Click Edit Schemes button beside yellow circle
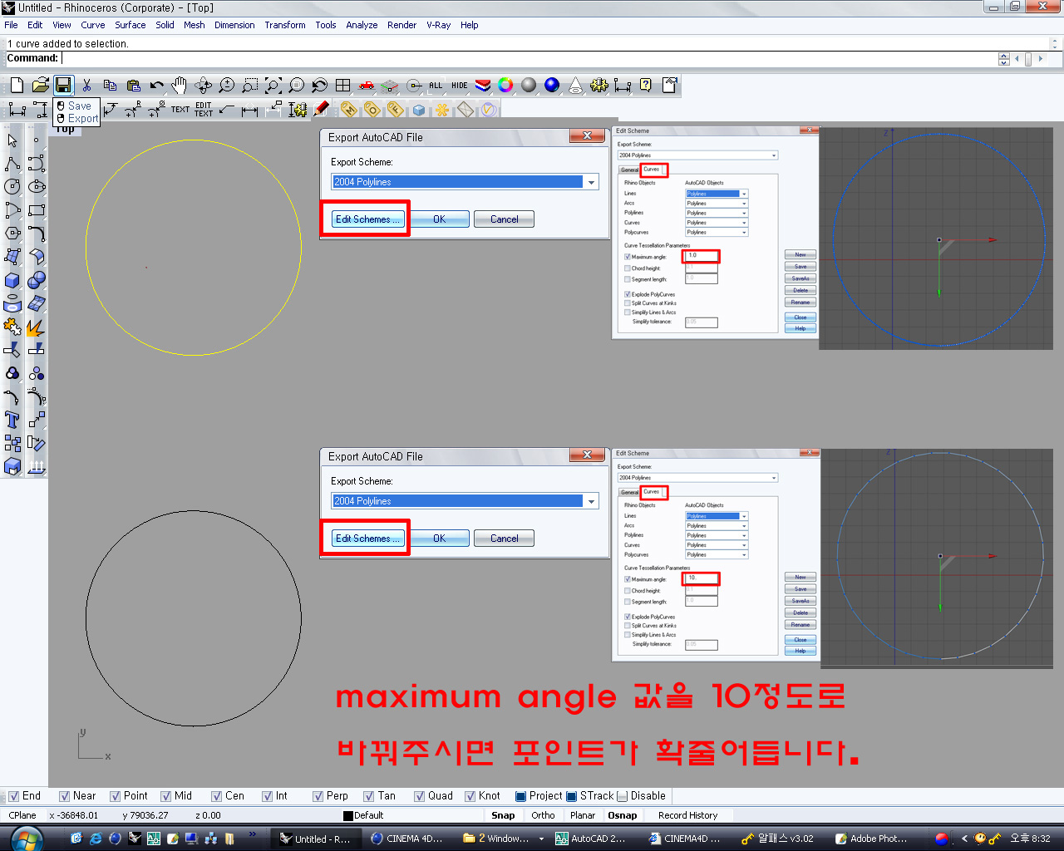1064x851 pixels. click(367, 219)
